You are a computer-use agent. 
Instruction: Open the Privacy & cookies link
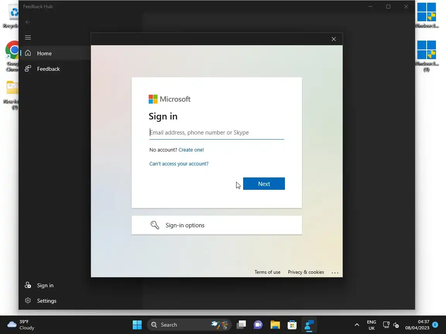[x=306, y=272]
